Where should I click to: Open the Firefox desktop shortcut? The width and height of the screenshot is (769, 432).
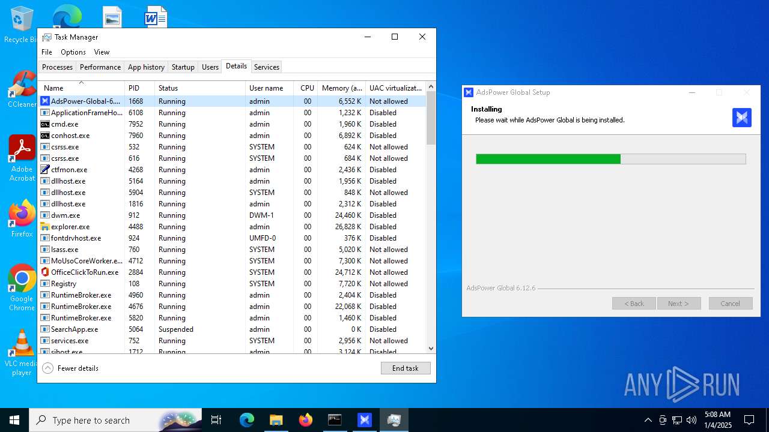pos(22,218)
